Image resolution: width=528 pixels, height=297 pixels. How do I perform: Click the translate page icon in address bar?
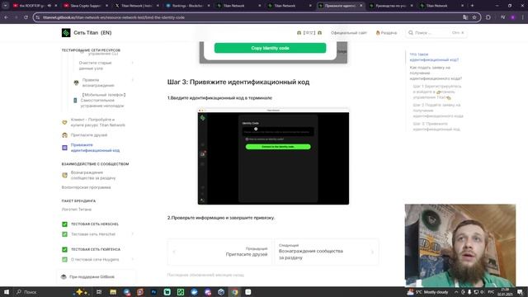coord(465,17)
